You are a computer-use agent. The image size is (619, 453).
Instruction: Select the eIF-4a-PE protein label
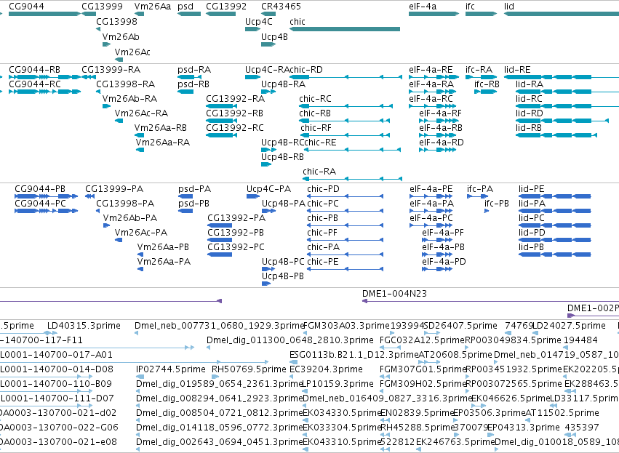coord(431,189)
